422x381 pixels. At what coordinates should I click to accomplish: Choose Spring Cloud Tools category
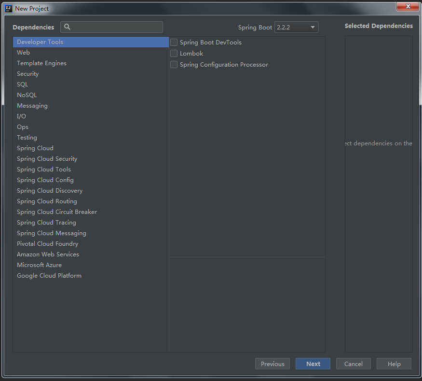click(x=91, y=169)
